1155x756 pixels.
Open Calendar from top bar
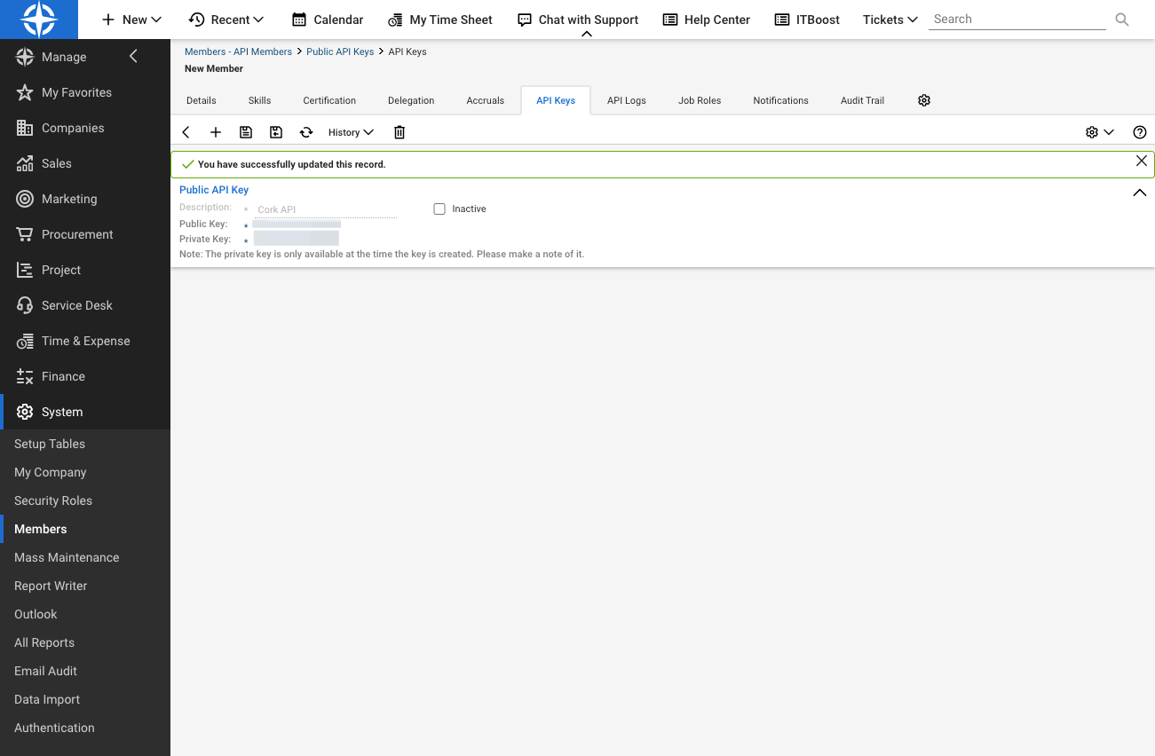328,20
